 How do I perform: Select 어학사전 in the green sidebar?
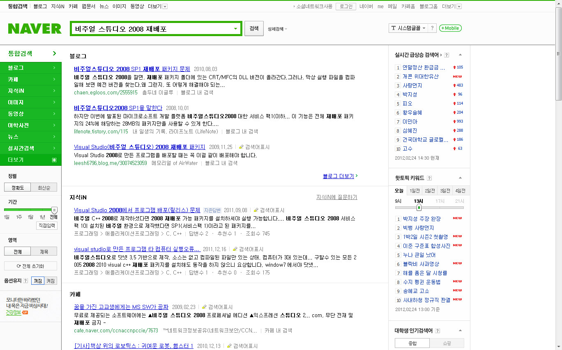(x=31, y=125)
